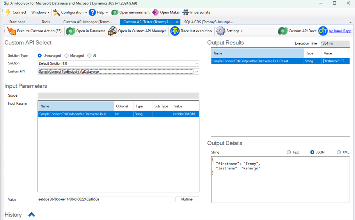Click the Scope field

(x=118, y=95)
